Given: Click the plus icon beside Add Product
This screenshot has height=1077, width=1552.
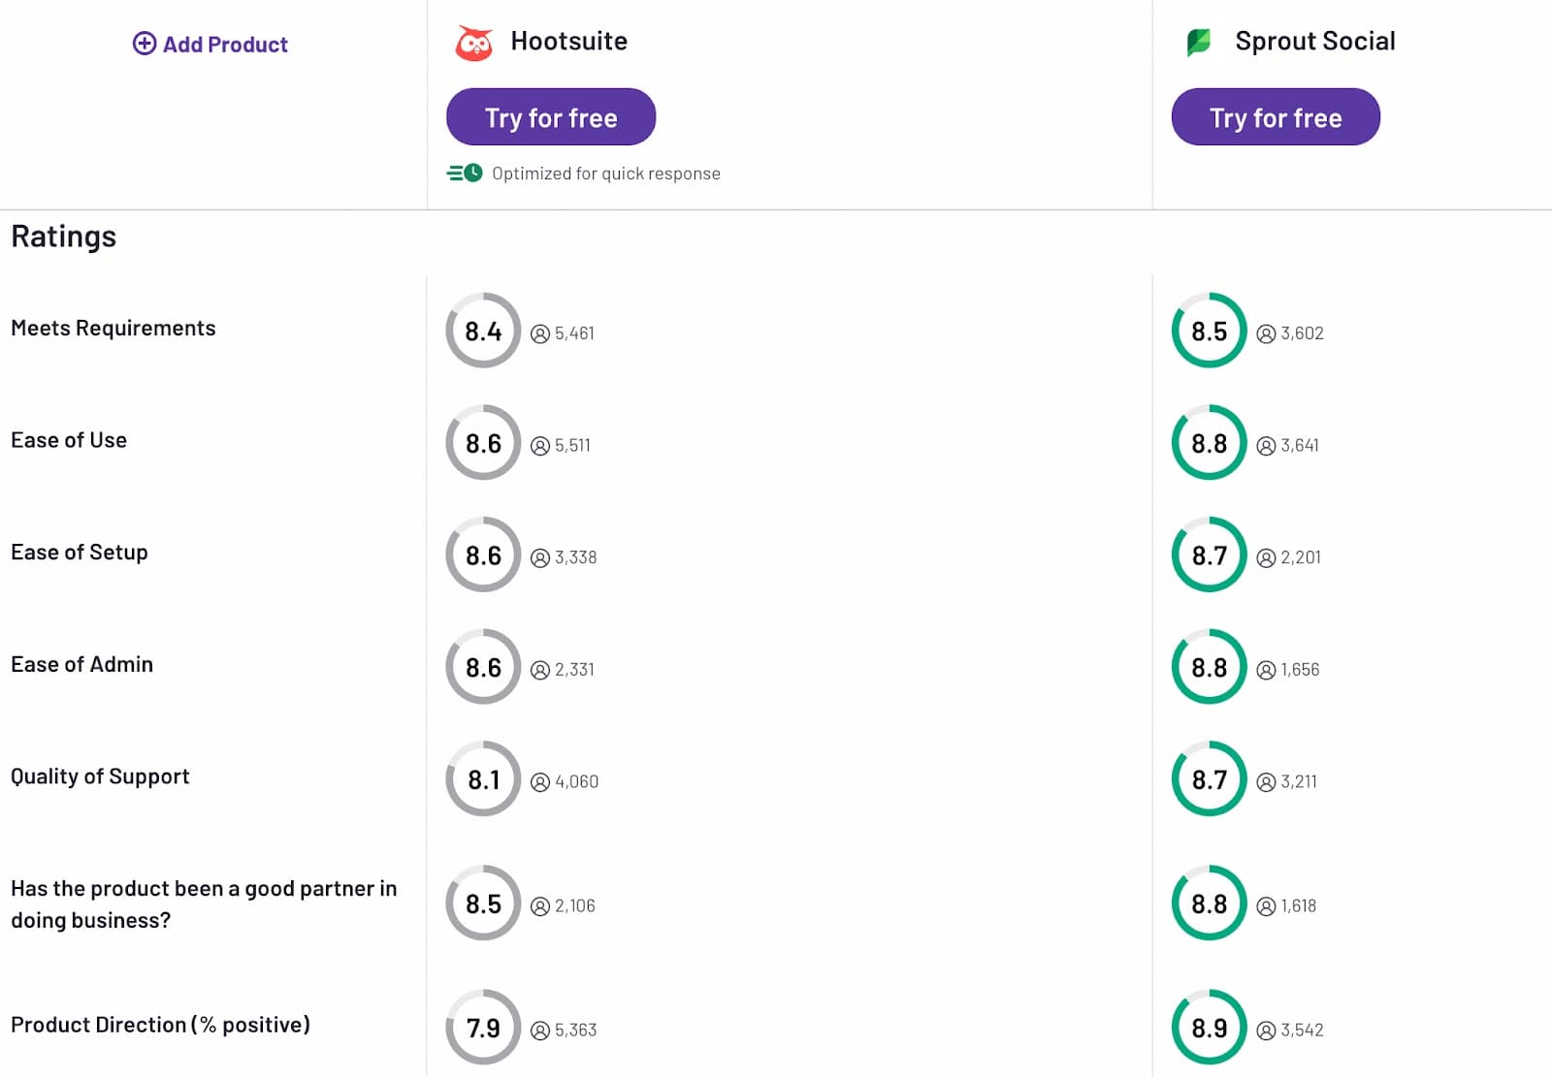Looking at the screenshot, I should tap(145, 44).
